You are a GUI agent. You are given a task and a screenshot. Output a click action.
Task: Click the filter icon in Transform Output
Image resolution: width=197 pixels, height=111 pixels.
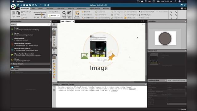54,87
